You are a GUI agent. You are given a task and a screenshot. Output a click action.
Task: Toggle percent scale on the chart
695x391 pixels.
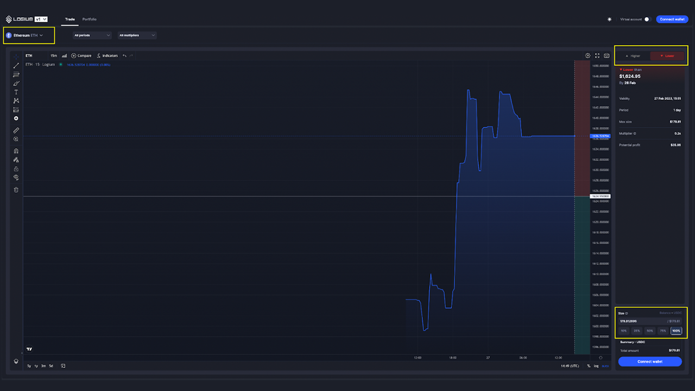click(589, 366)
